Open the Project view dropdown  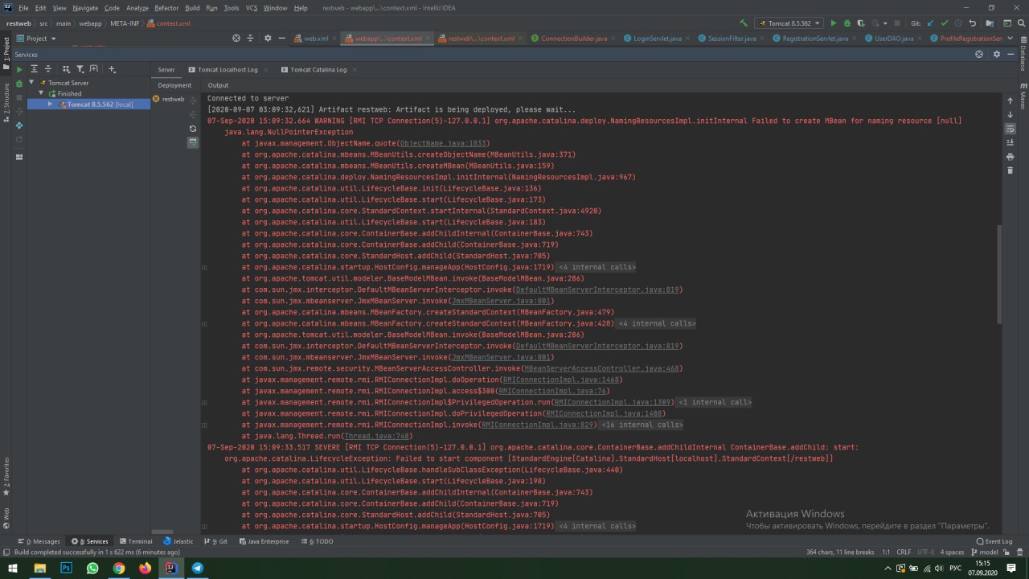click(x=36, y=38)
